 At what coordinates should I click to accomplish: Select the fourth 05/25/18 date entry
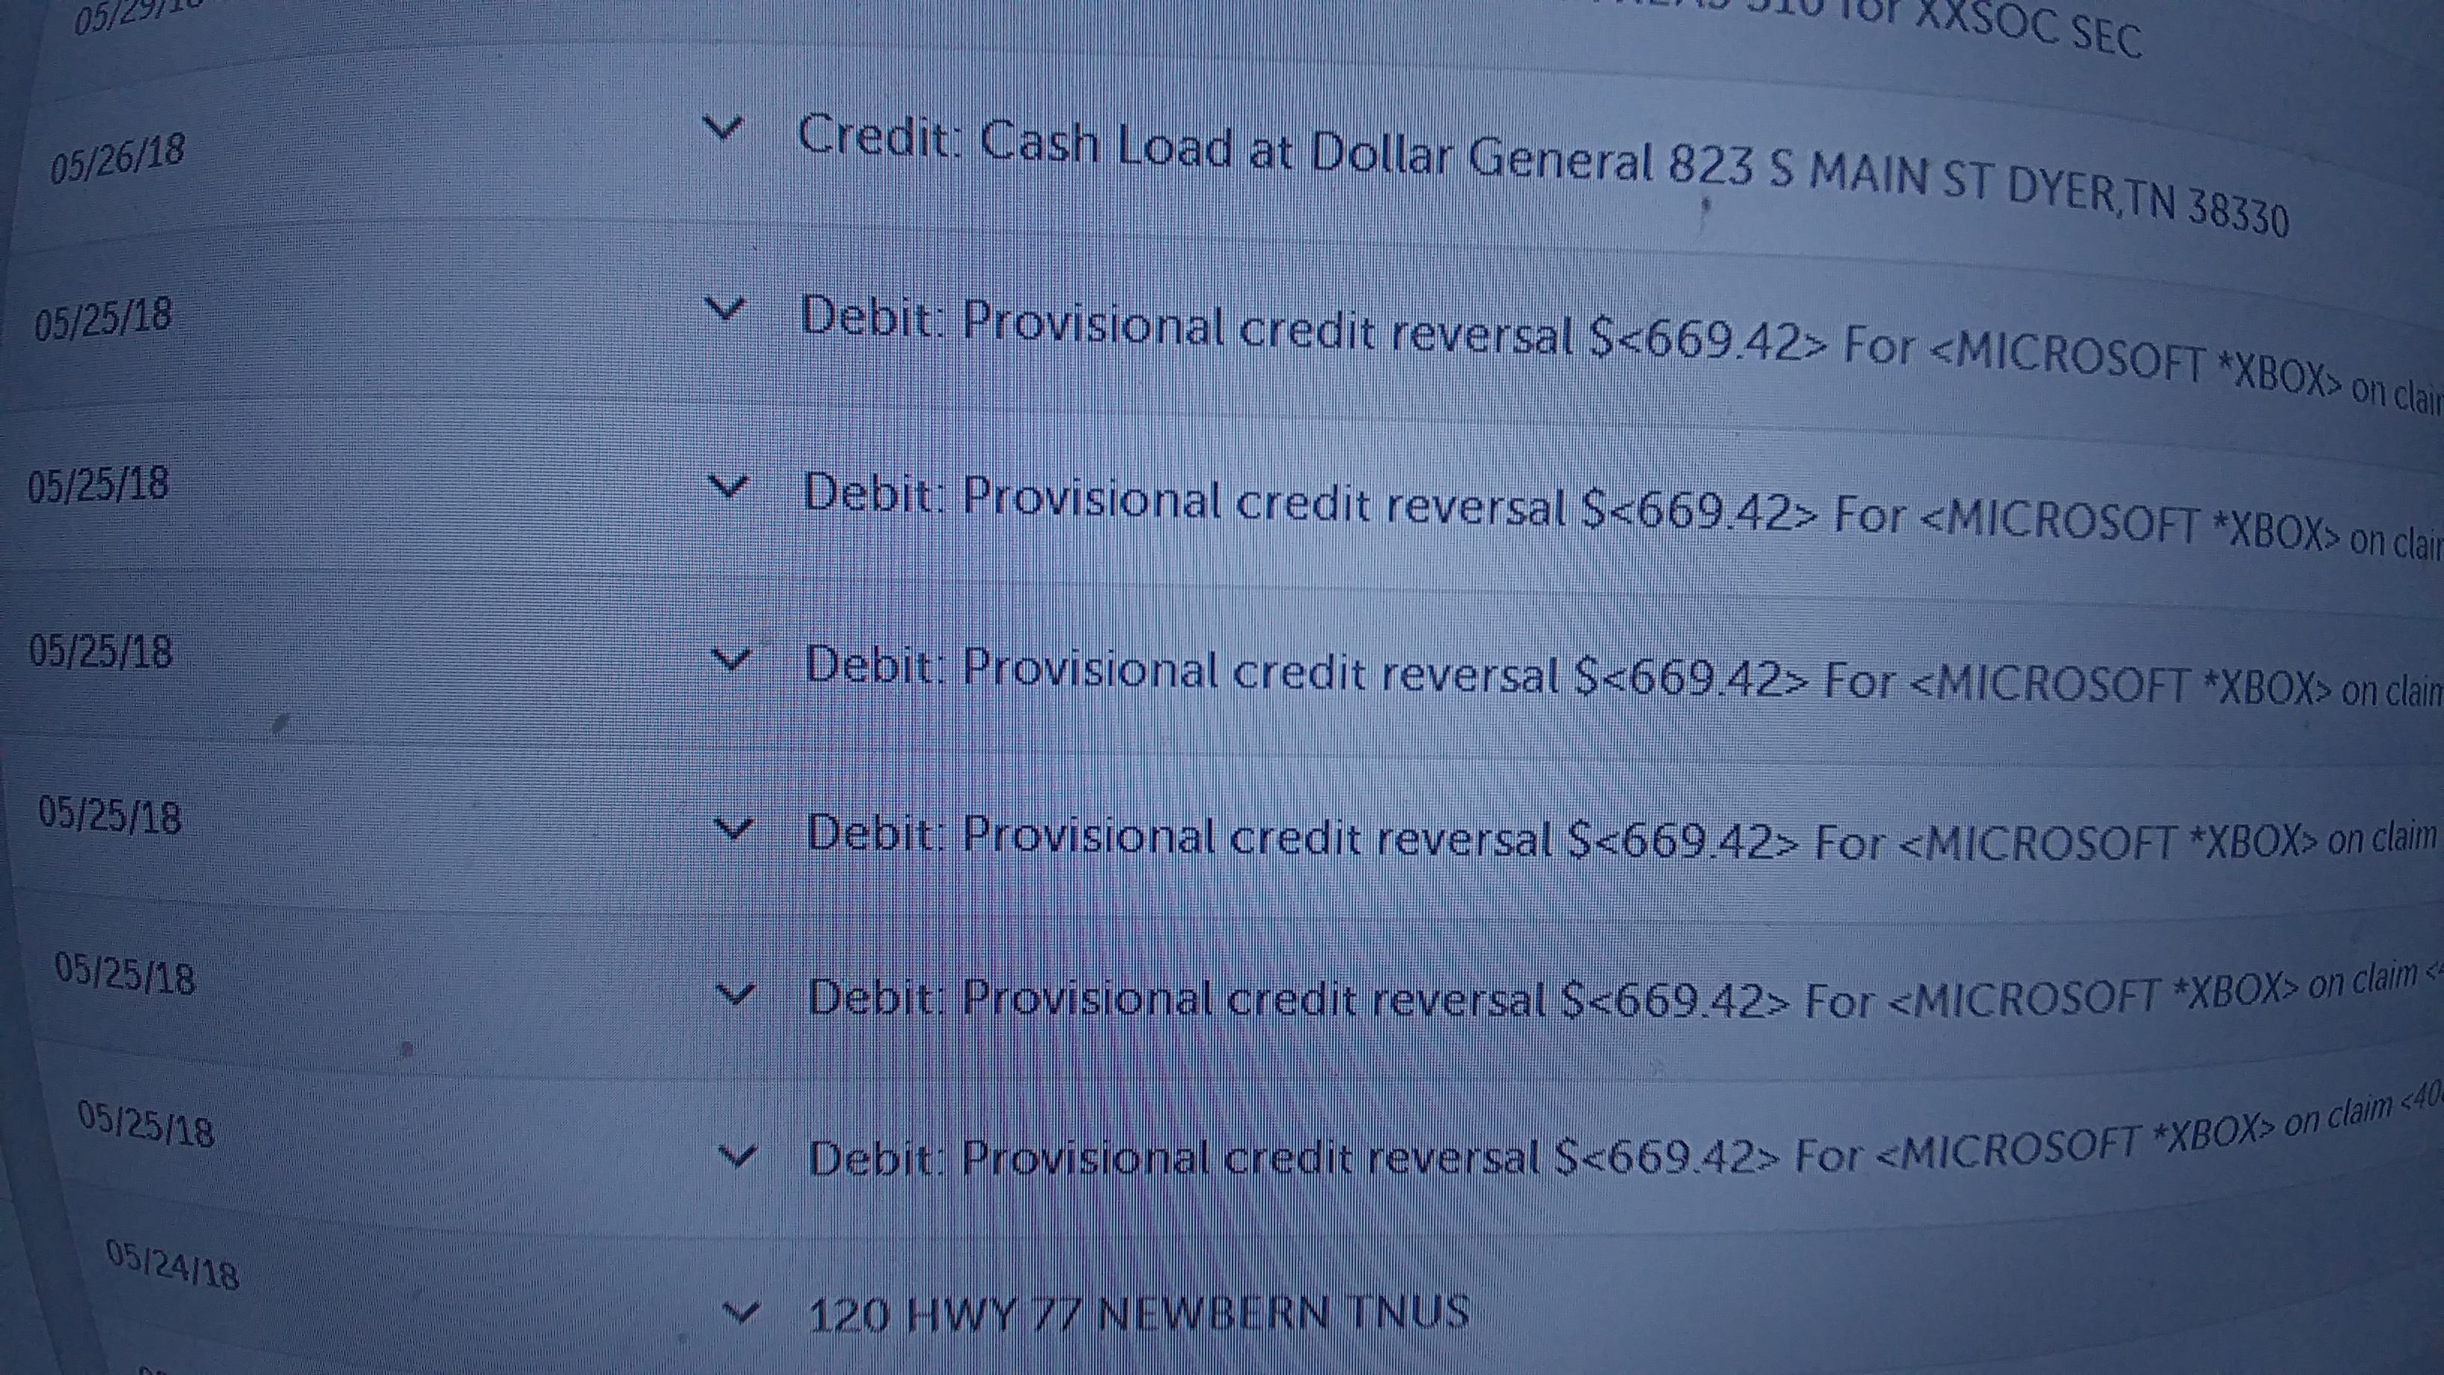[110, 817]
